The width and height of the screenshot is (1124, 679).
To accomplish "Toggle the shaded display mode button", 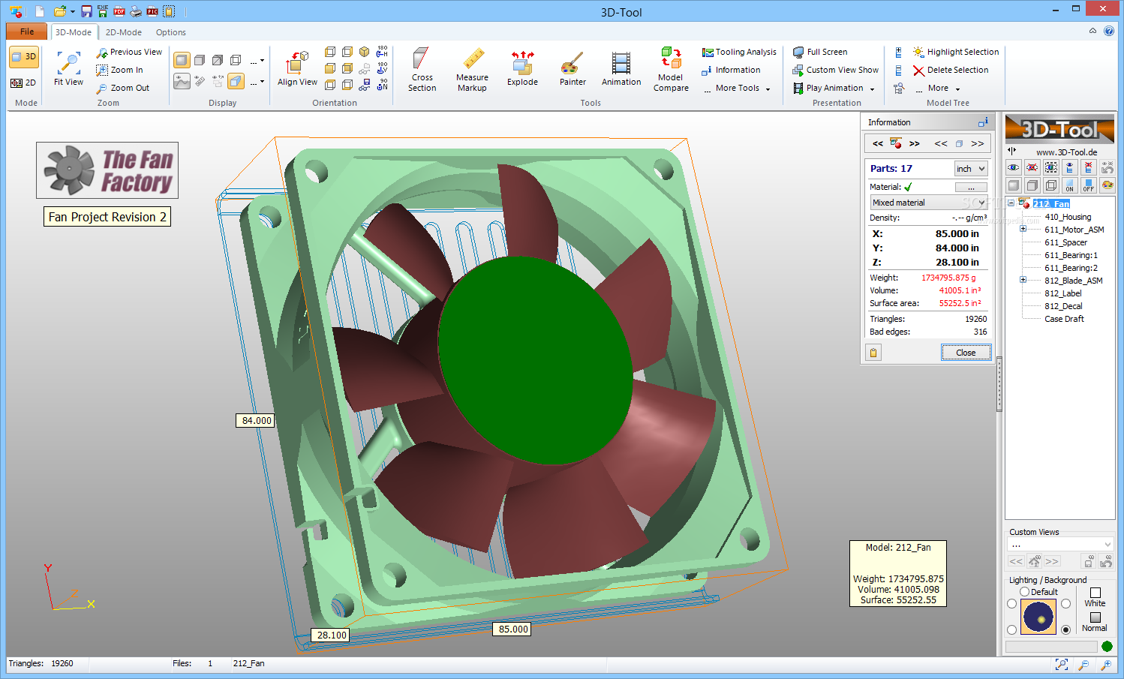I will click(x=182, y=60).
